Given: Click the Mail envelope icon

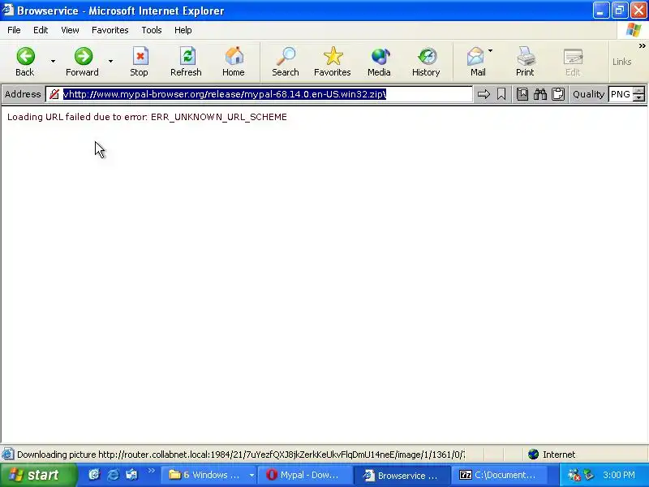Looking at the screenshot, I should click(x=475, y=56).
